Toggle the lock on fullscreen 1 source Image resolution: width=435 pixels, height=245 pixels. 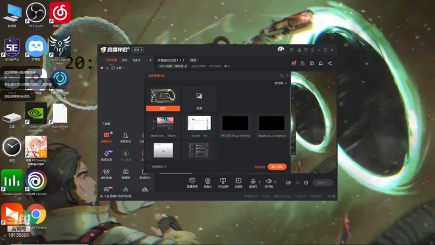coord(107,68)
